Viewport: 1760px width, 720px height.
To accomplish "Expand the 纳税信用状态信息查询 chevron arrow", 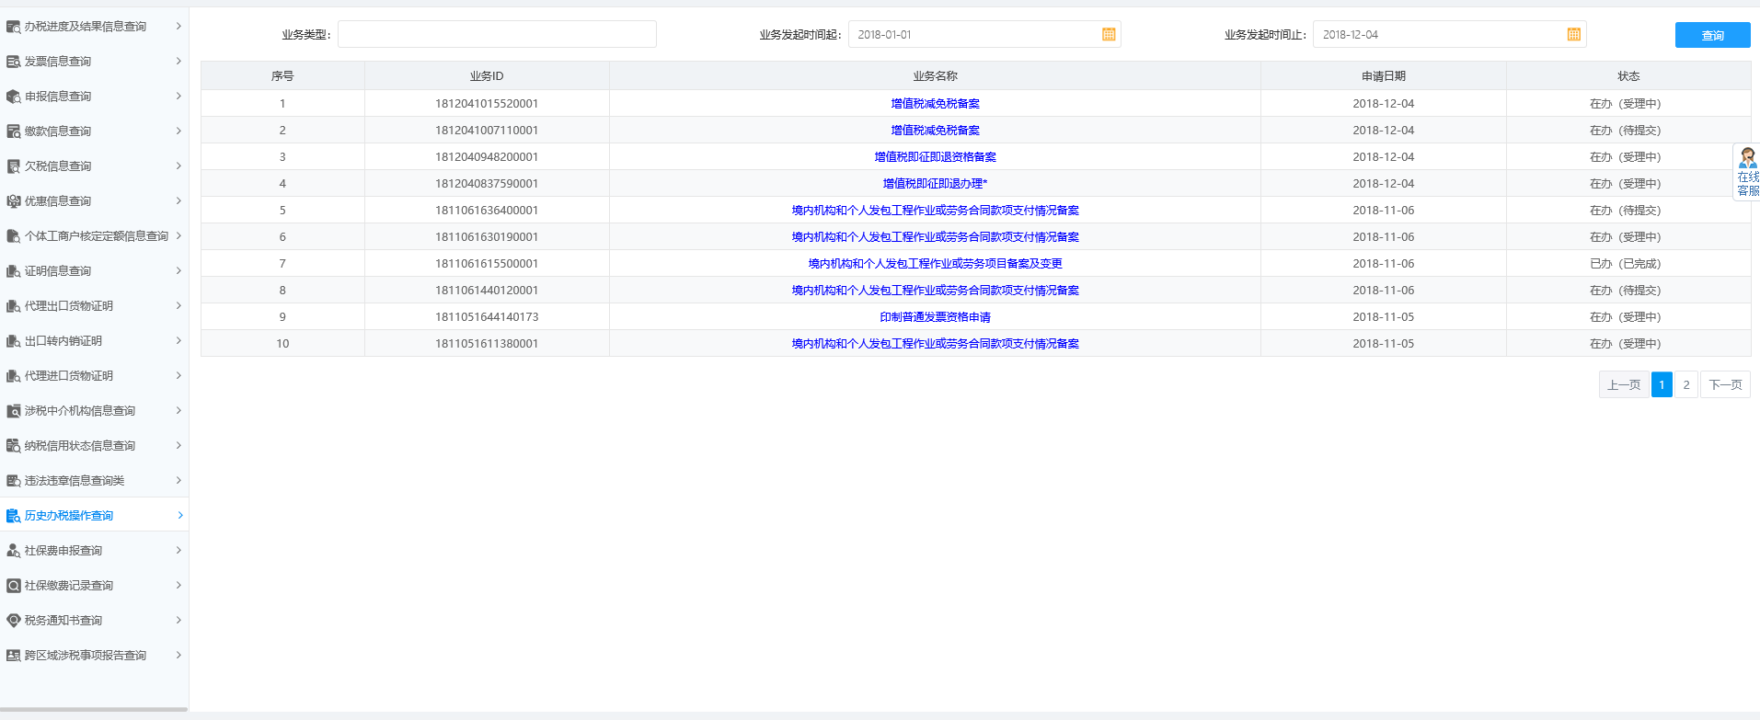I will pos(178,446).
